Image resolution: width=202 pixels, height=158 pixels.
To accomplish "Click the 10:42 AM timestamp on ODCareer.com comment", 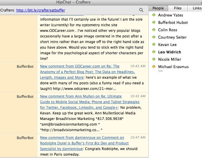I will point(138,66).
